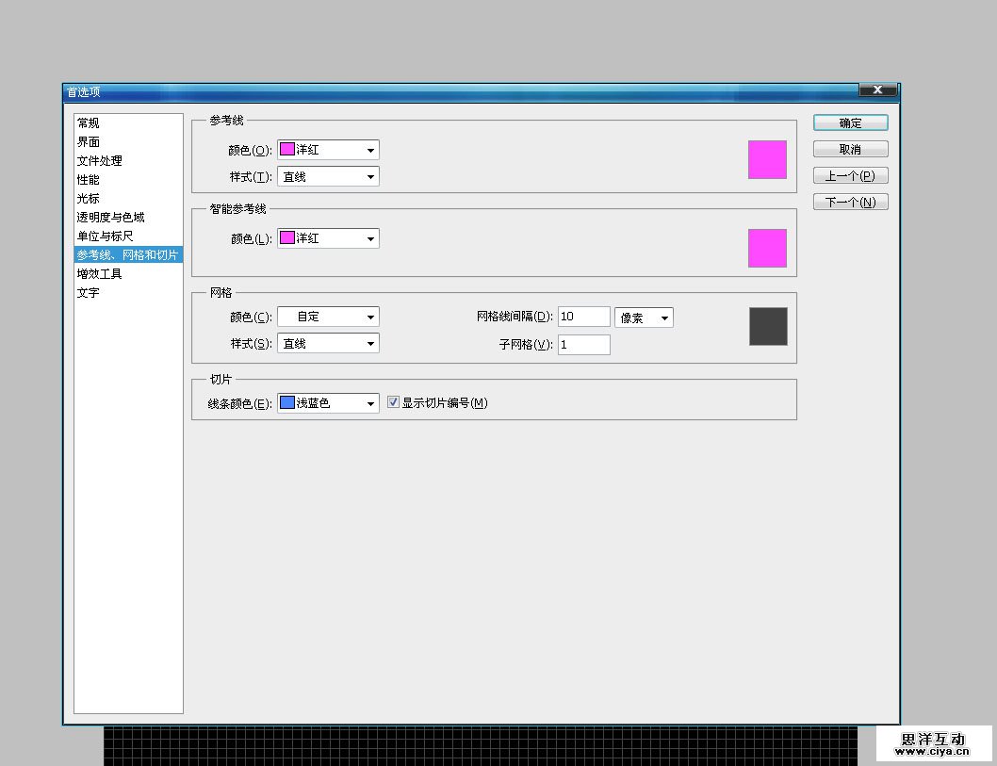Open 智能参考线 color dropdown

point(328,239)
